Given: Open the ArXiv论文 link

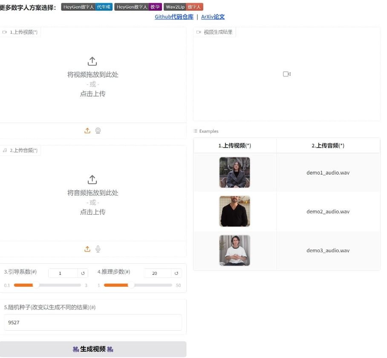Looking at the screenshot, I should click(213, 17).
